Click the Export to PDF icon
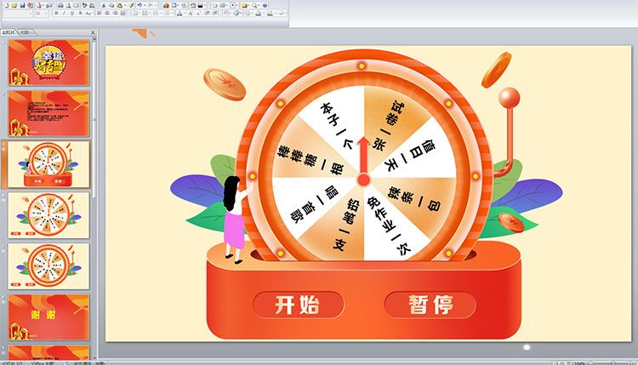Screen dimensions: 638x365 [39, 5]
